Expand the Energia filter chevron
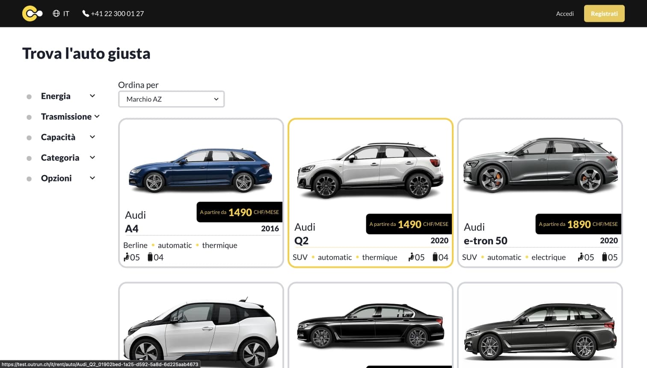Screen dimensions: 647x368 (x=92, y=96)
